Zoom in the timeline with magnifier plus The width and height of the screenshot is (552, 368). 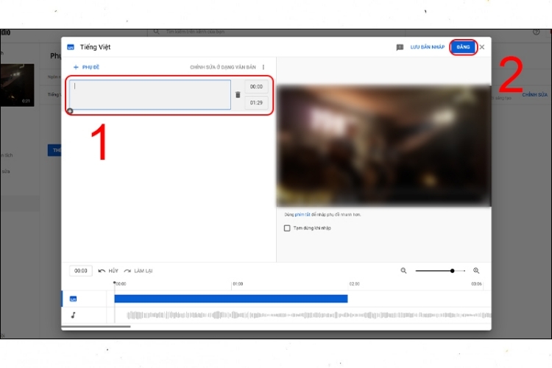(x=476, y=271)
